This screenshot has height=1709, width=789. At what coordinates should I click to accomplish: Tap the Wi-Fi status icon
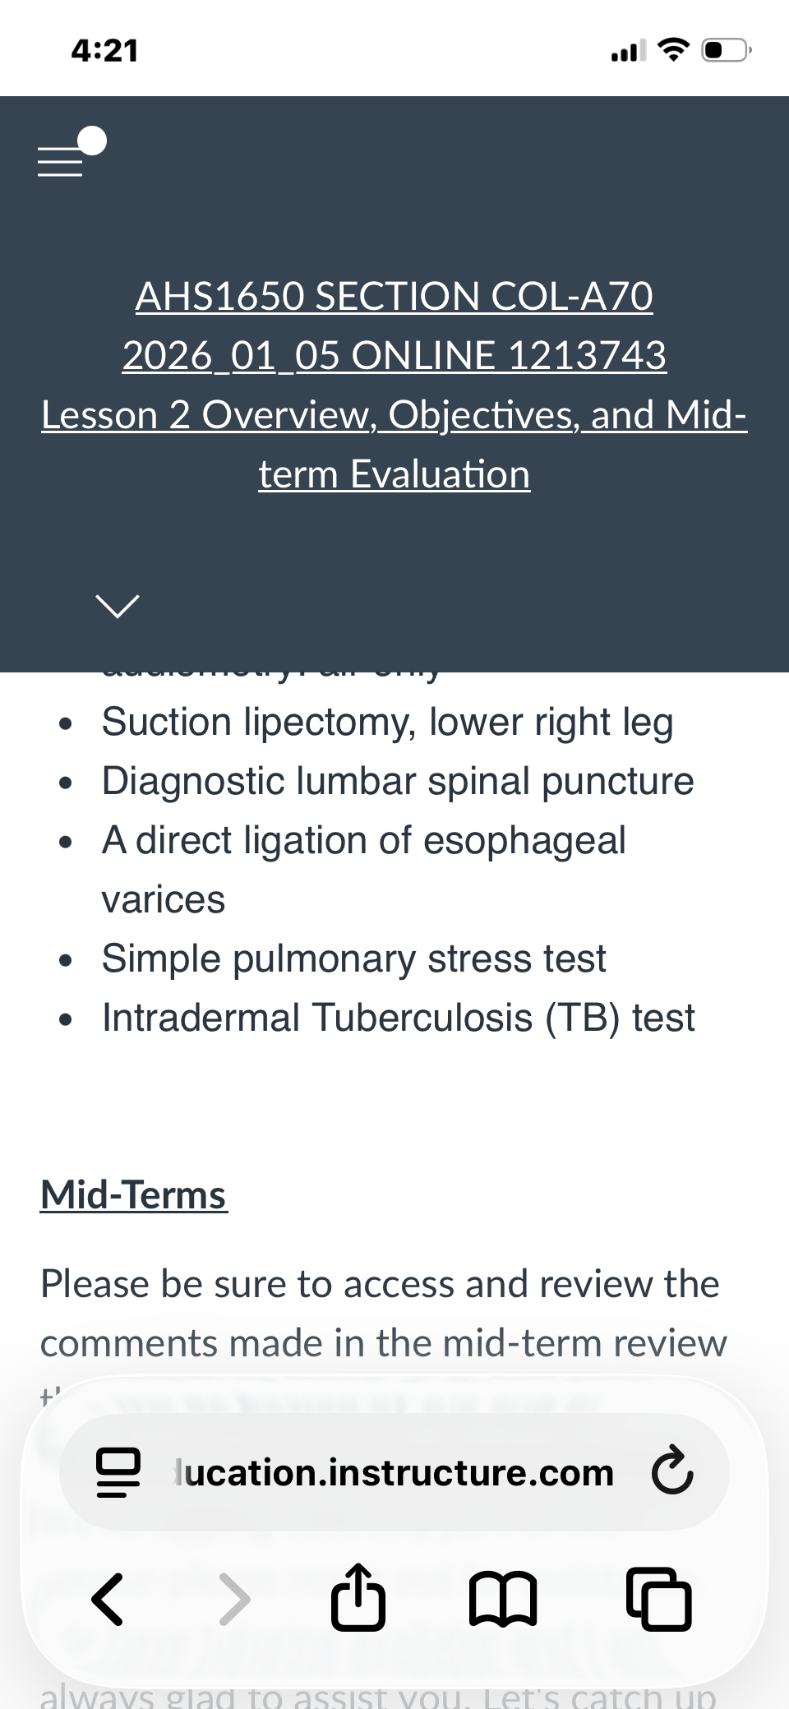[673, 50]
